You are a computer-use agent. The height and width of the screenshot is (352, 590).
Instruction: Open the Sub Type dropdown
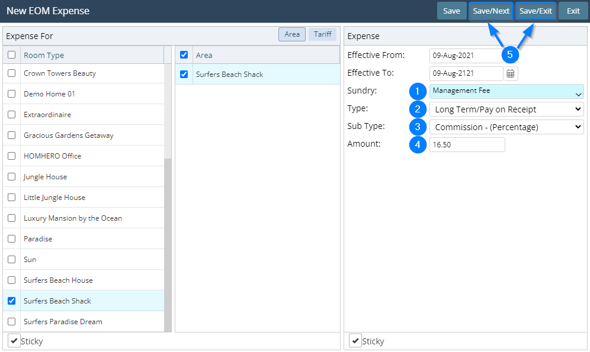506,127
